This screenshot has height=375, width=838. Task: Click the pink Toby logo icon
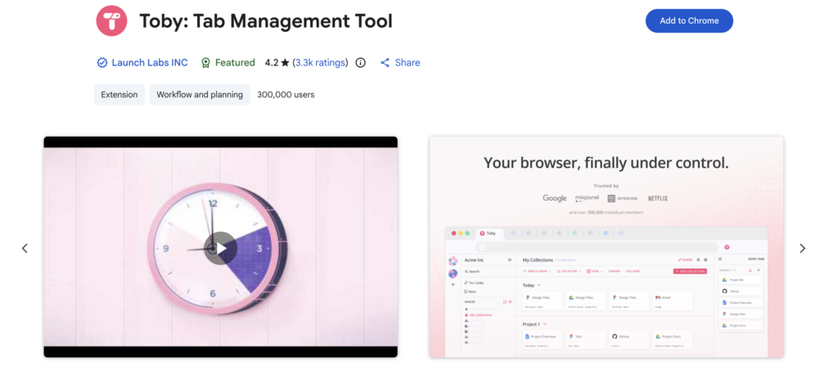coord(111,20)
